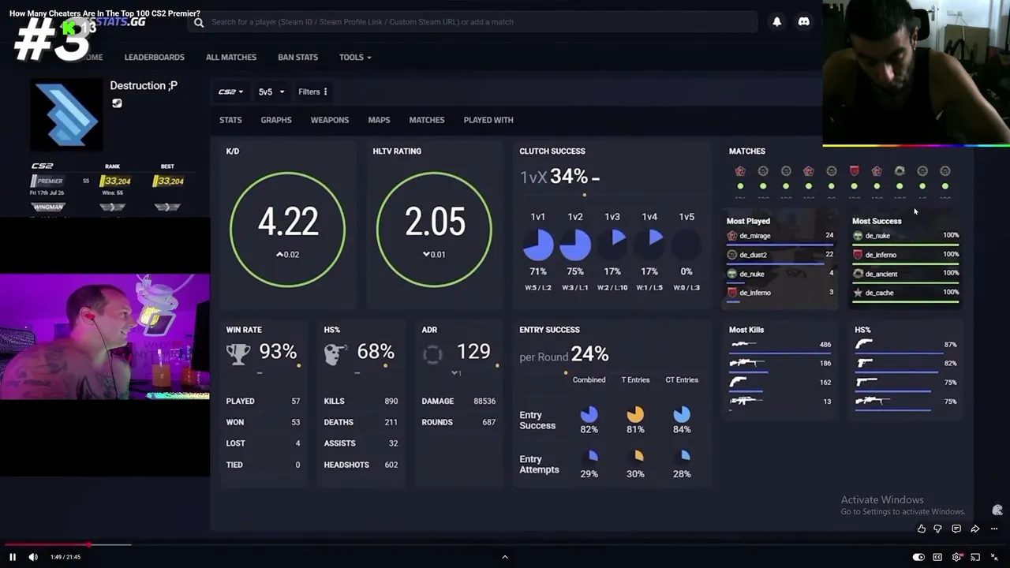Click the de_nuke label under Most Success
Viewport: 1010px width, 568px height.
tap(877, 236)
